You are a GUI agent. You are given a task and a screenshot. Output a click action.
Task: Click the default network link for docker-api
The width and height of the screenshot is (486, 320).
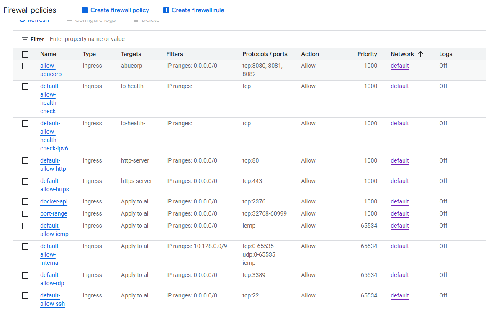[399, 201]
